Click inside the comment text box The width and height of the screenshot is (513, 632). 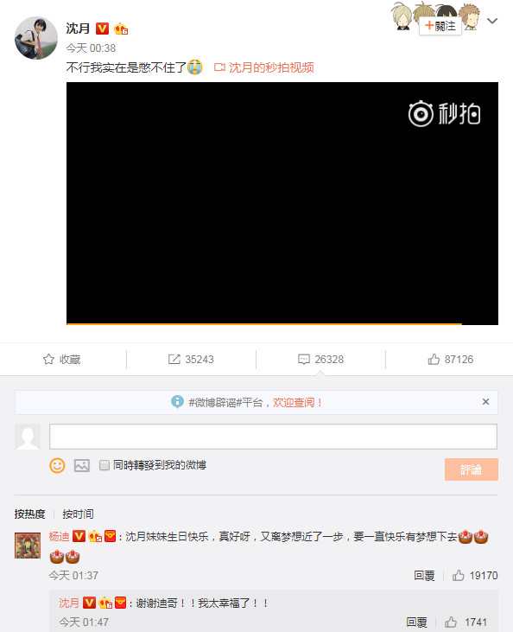click(x=273, y=436)
